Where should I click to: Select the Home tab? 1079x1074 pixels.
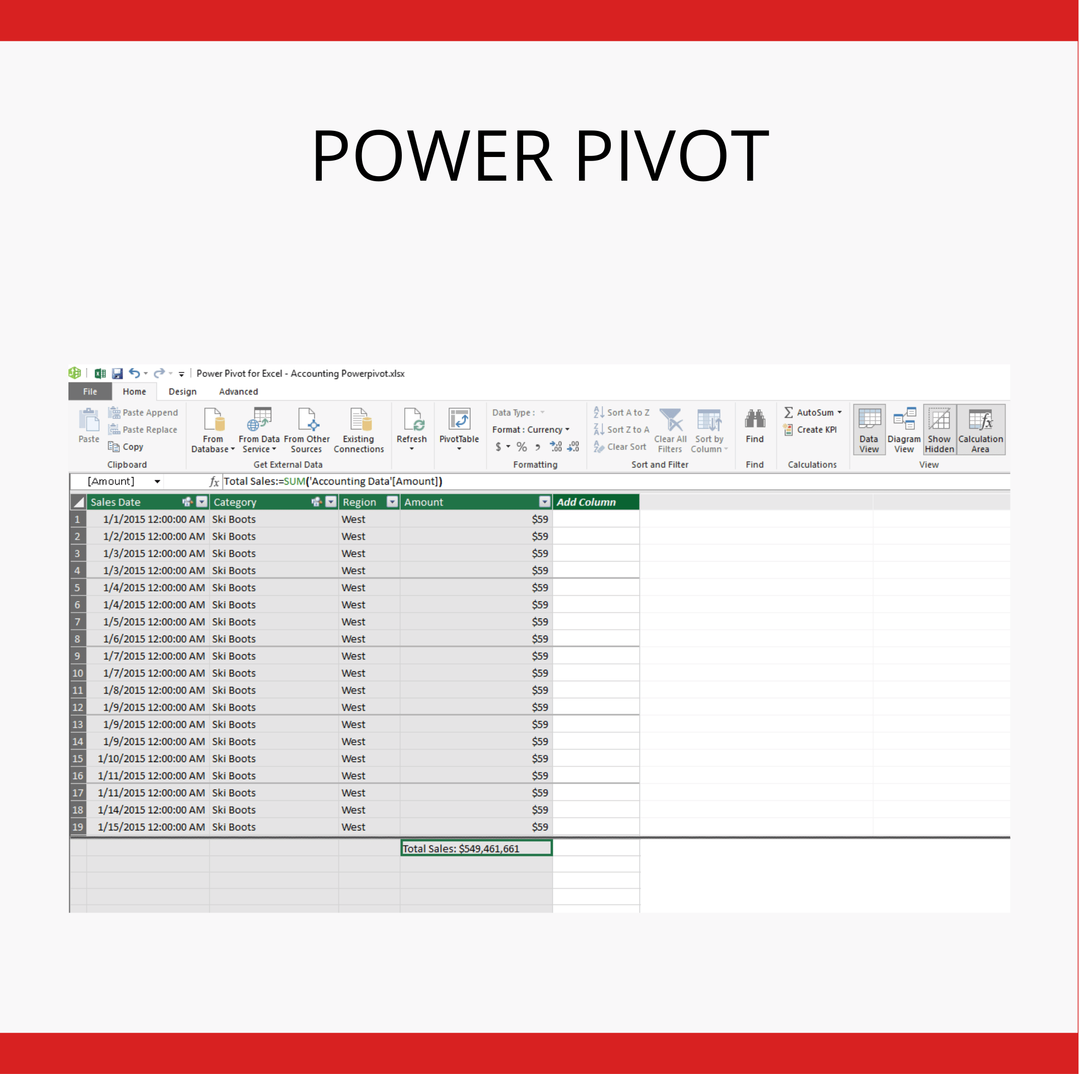[x=134, y=392]
